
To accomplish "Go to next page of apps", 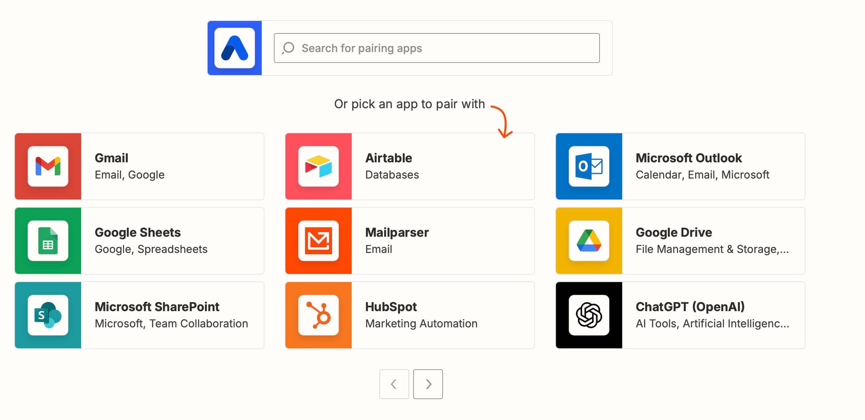I will point(428,384).
